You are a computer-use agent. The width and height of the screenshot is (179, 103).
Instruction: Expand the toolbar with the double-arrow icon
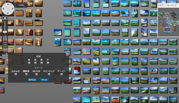pyautogui.click(x=7, y=53)
